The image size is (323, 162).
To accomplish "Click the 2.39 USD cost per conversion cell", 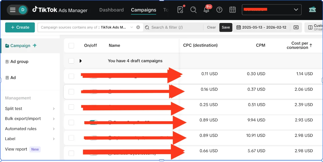I will (304, 105).
